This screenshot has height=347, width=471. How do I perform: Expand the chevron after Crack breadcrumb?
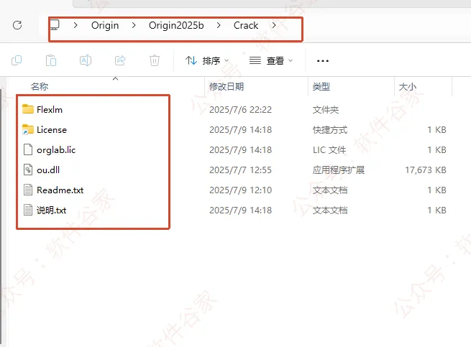274,26
